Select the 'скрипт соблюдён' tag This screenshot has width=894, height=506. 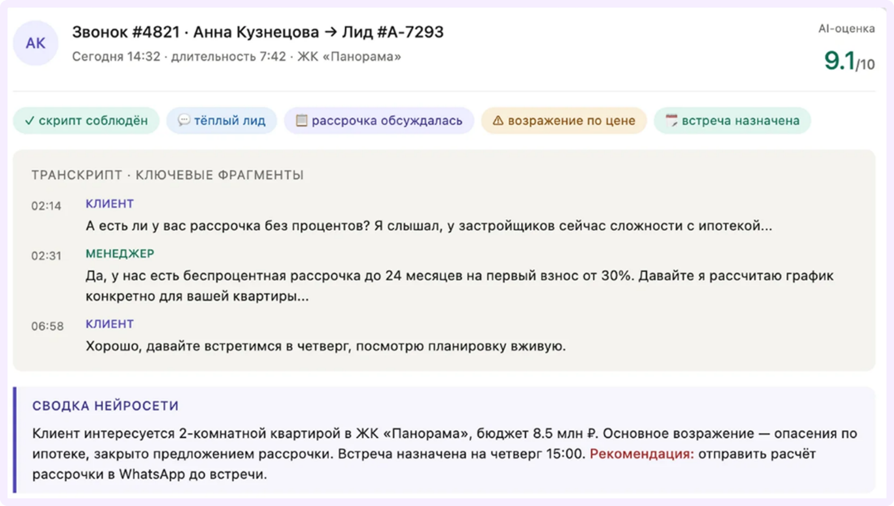tap(86, 121)
